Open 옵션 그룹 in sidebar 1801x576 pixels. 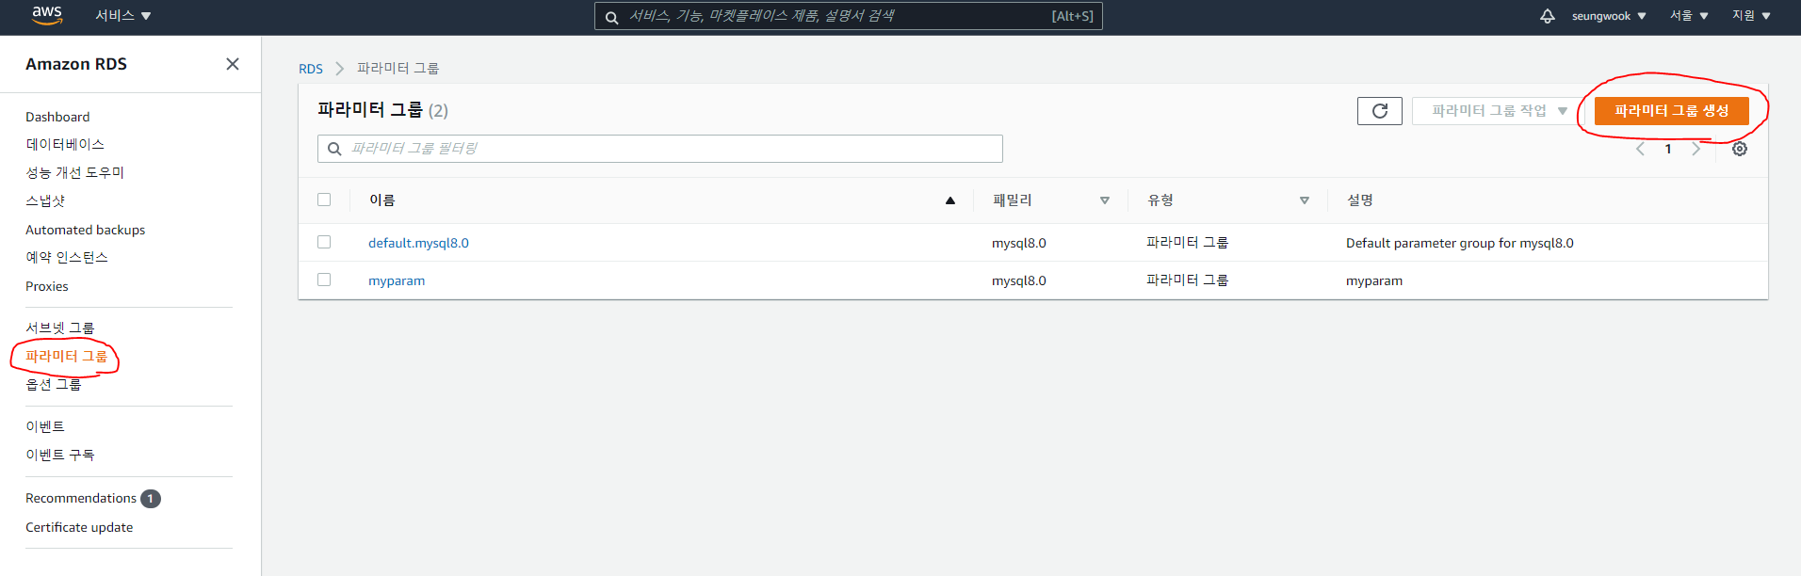(53, 384)
